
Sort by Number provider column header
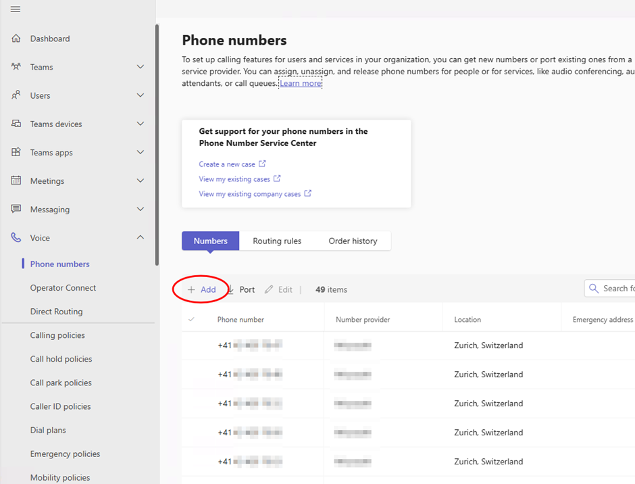click(363, 320)
